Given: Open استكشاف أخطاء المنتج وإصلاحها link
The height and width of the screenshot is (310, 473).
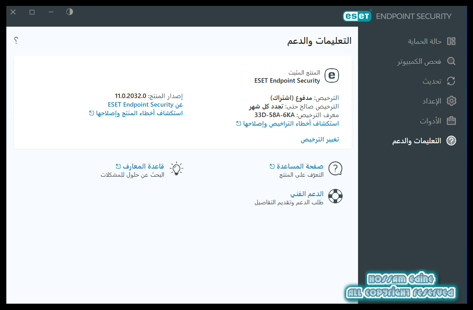Looking at the screenshot, I should (x=139, y=113).
